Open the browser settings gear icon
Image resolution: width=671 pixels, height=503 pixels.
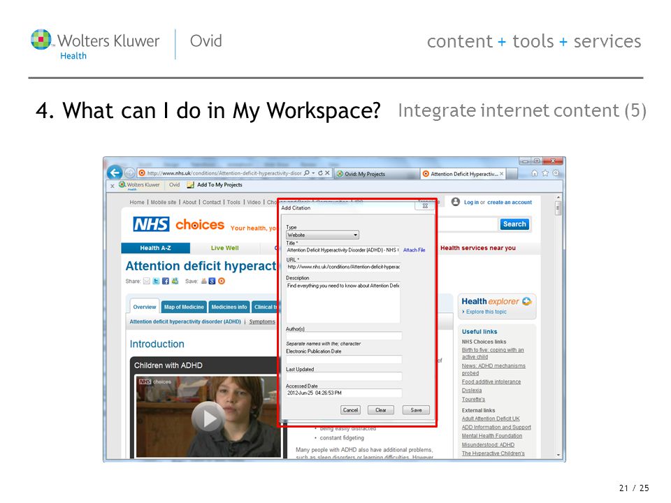[x=556, y=173]
